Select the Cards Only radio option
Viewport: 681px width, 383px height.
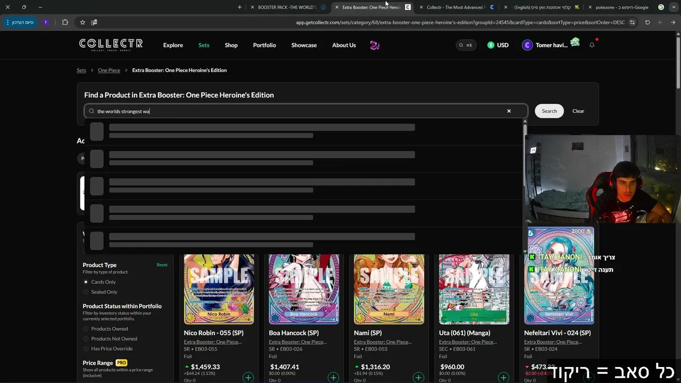click(x=86, y=282)
